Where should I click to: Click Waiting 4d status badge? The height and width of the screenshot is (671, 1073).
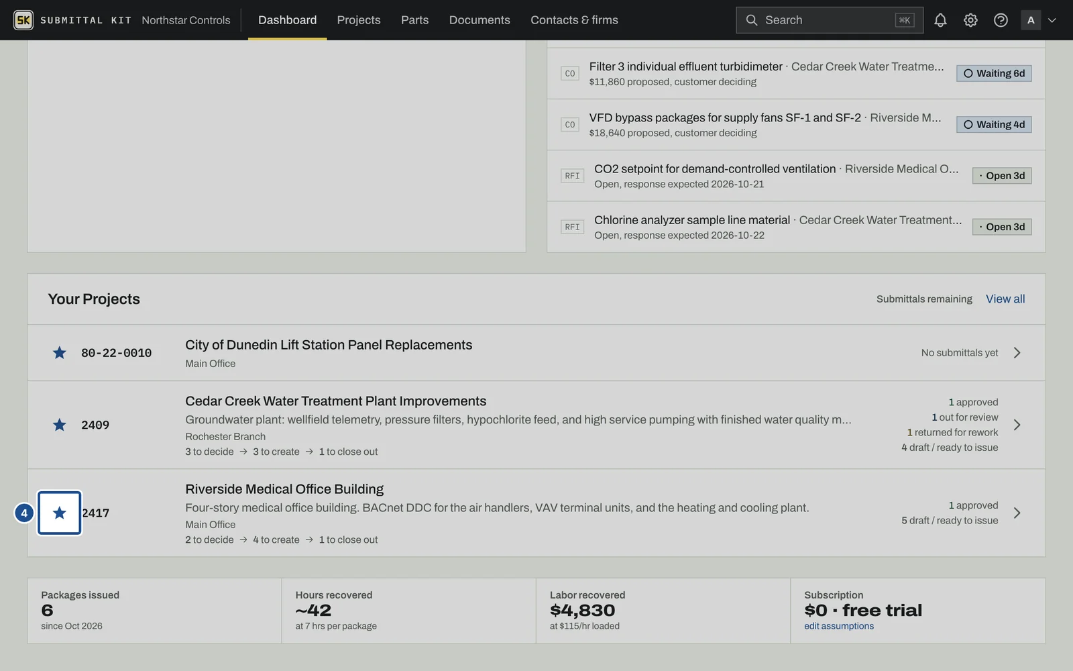(x=994, y=125)
